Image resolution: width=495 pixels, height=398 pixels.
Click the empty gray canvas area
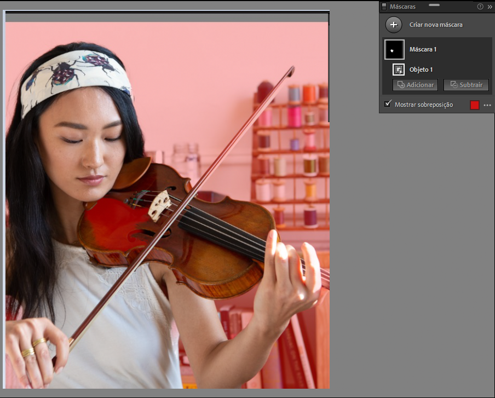411,246
